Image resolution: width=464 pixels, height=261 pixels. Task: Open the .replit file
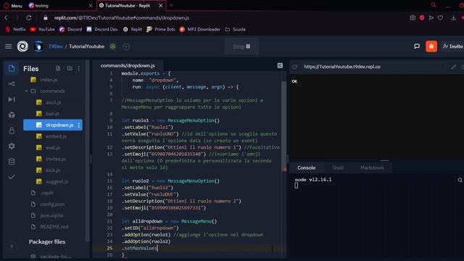[46, 193]
